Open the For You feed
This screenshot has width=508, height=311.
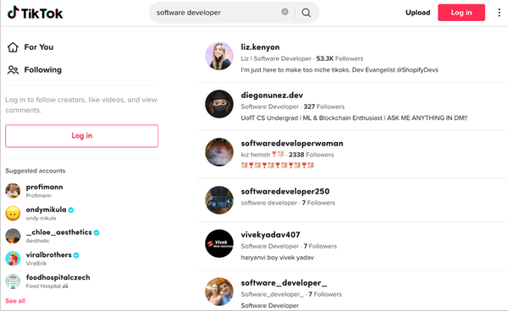[x=30, y=47]
